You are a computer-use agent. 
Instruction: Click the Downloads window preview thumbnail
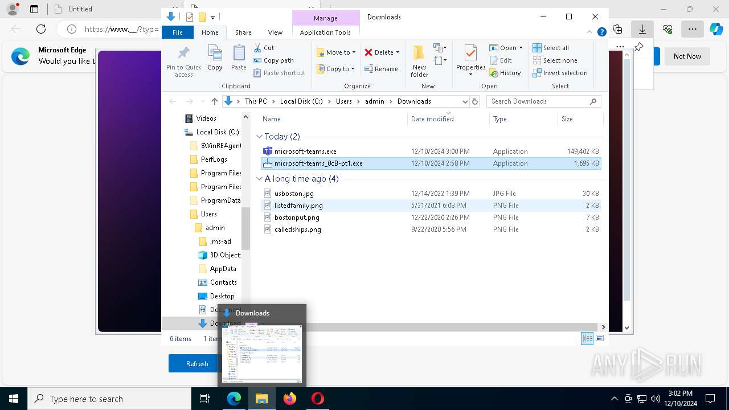(x=262, y=353)
